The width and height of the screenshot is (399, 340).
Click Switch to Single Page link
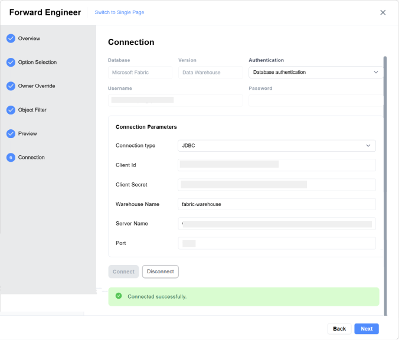point(119,12)
